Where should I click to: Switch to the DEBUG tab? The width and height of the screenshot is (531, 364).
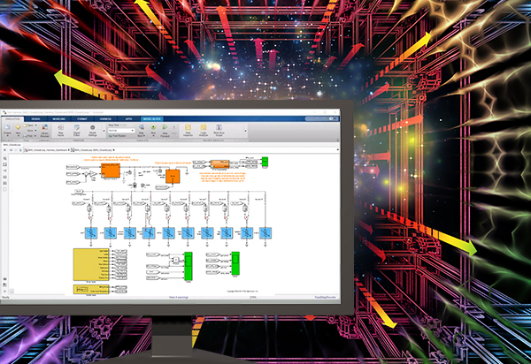[37, 117]
